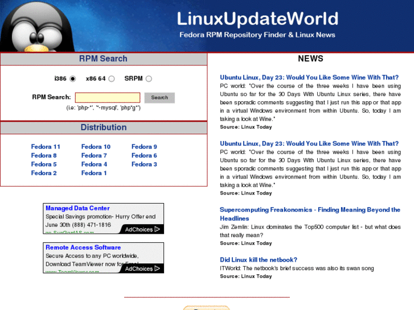Viewport: 414px width, 310px height.
Task: Click 'Source: Linux Today' under netbook article
Action: coord(246,276)
